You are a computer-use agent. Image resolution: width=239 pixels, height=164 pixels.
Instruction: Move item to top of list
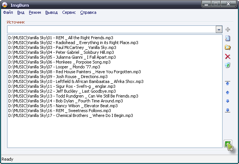pos(228,83)
